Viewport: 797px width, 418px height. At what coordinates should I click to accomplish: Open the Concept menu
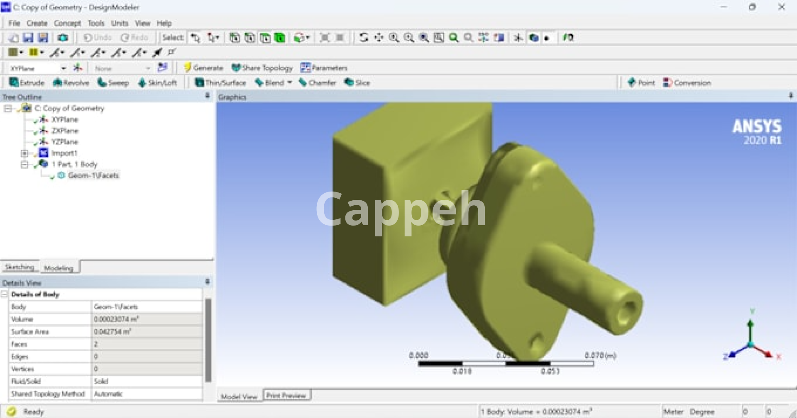pyautogui.click(x=67, y=23)
